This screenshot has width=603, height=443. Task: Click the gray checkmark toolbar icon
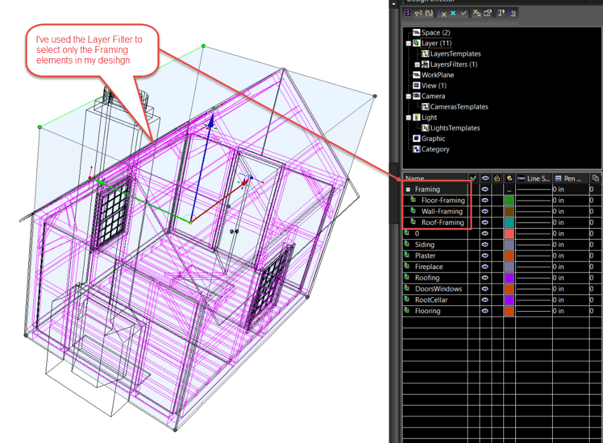coord(464,13)
